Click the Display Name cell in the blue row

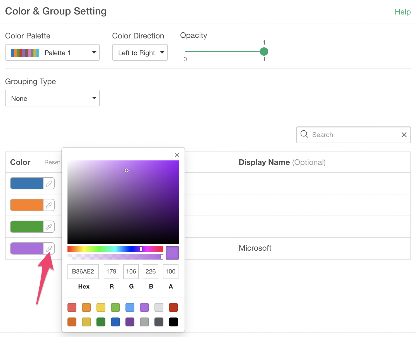coord(322,183)
